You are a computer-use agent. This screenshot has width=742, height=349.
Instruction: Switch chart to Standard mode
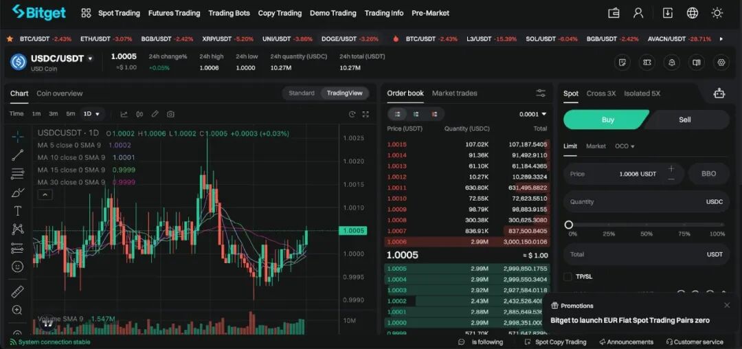(x=302, y=93)
